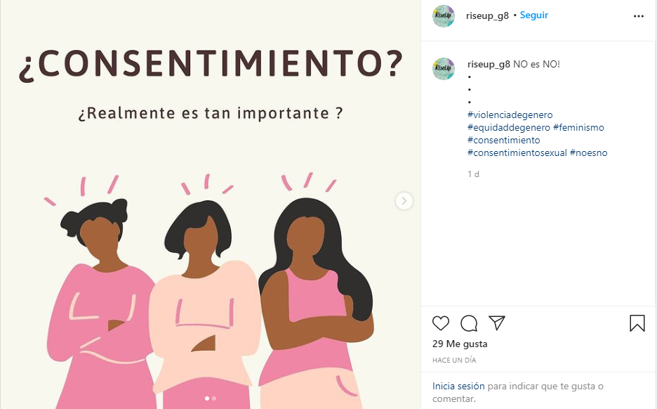657x409 pixels.
Task: Go to next slide with carousel arrow
Action: click(x=404, y=201)
